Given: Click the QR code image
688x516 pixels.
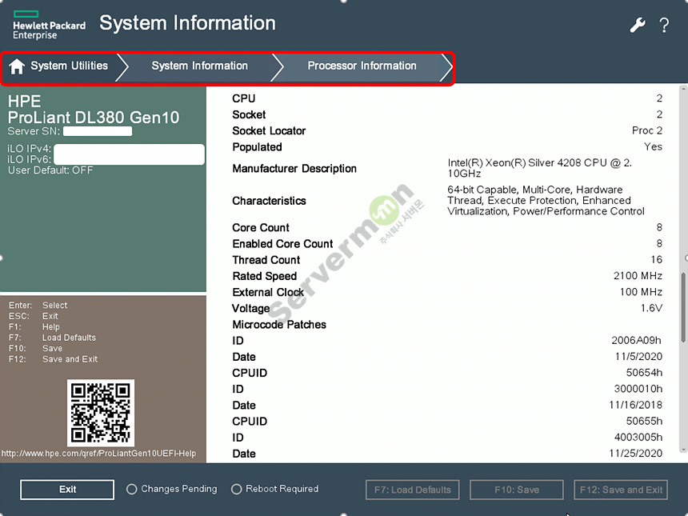Looking at the screenshot, I should point(101,413).
